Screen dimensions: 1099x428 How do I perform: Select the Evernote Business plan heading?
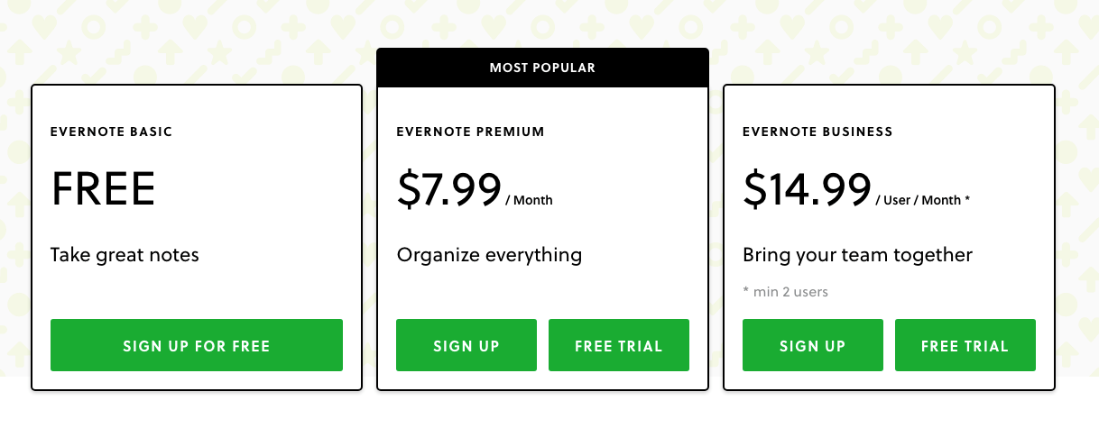(x=817, y=132)
